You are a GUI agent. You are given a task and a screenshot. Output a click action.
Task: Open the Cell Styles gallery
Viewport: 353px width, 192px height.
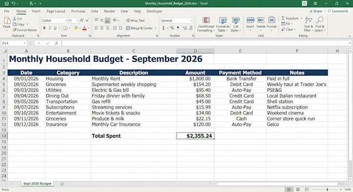236,24
